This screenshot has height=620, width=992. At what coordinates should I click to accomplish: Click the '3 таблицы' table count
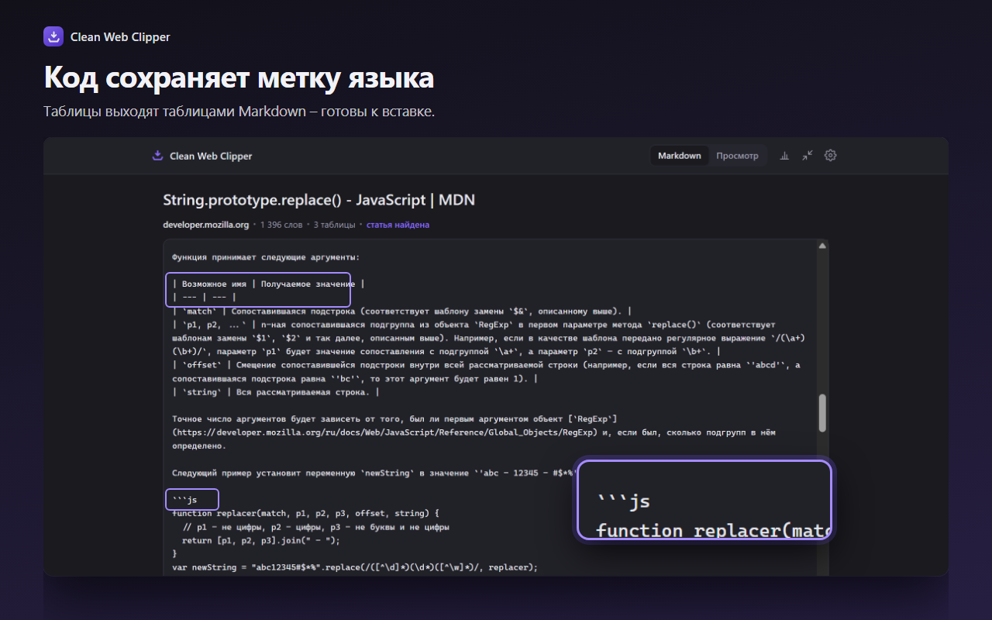(334, 225)
